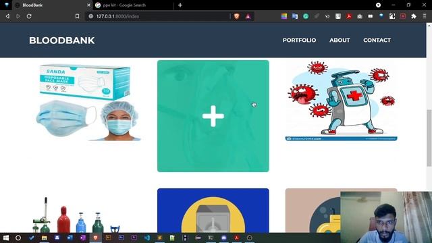Click the browser forward arrow

pyautogui.click(x=18, y=16)
